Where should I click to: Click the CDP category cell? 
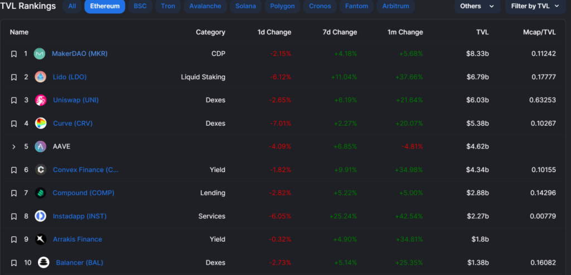point(219,54)
